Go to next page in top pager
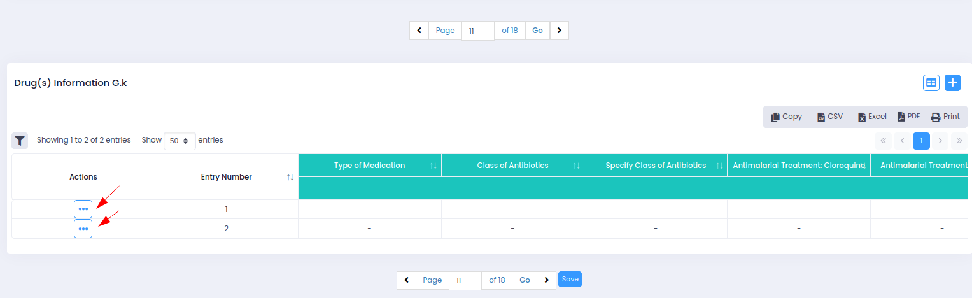This screenshot has height=298, width=972. coord(559,31)
